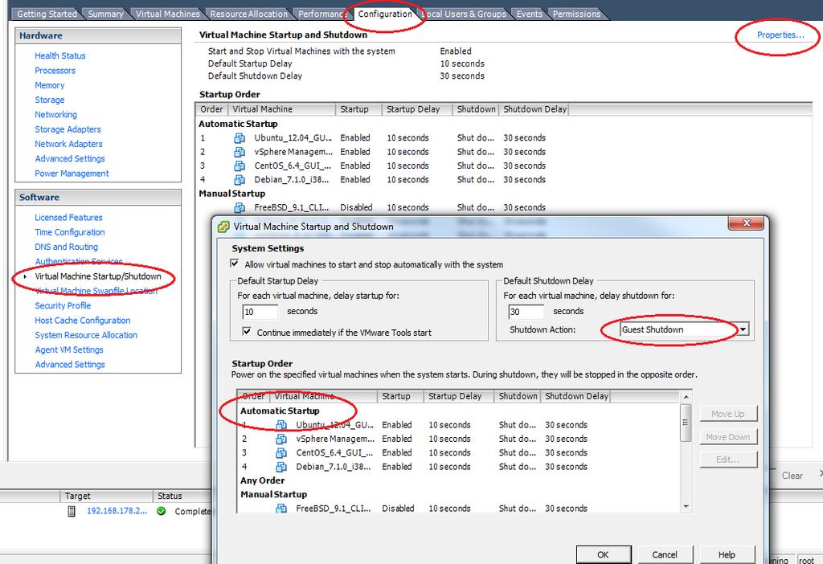Click the default startup delay seconds field
823x564 pixels.
tap(260, 312)
